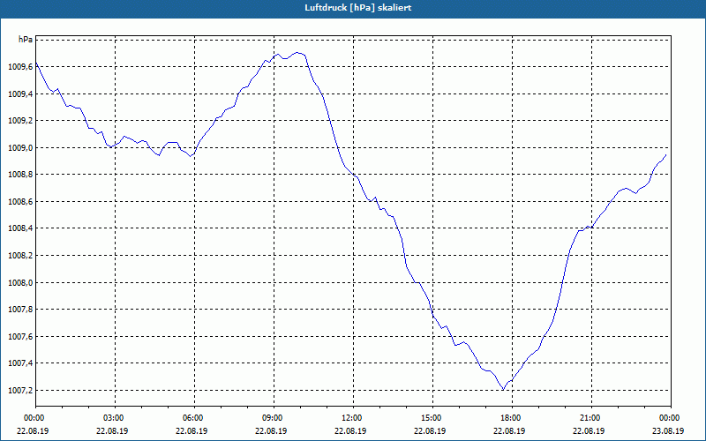Click the 21:00 time axis label
The width and height of the screenshot is (706, 441).
591,417
